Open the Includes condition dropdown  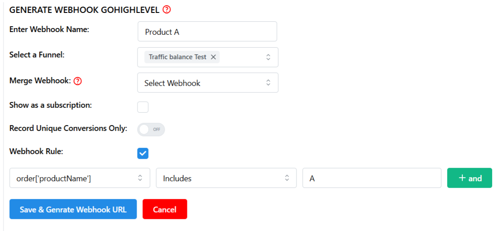point(226,178)
